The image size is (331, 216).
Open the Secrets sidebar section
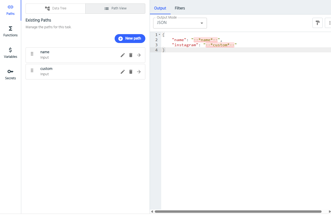point(10,74)
